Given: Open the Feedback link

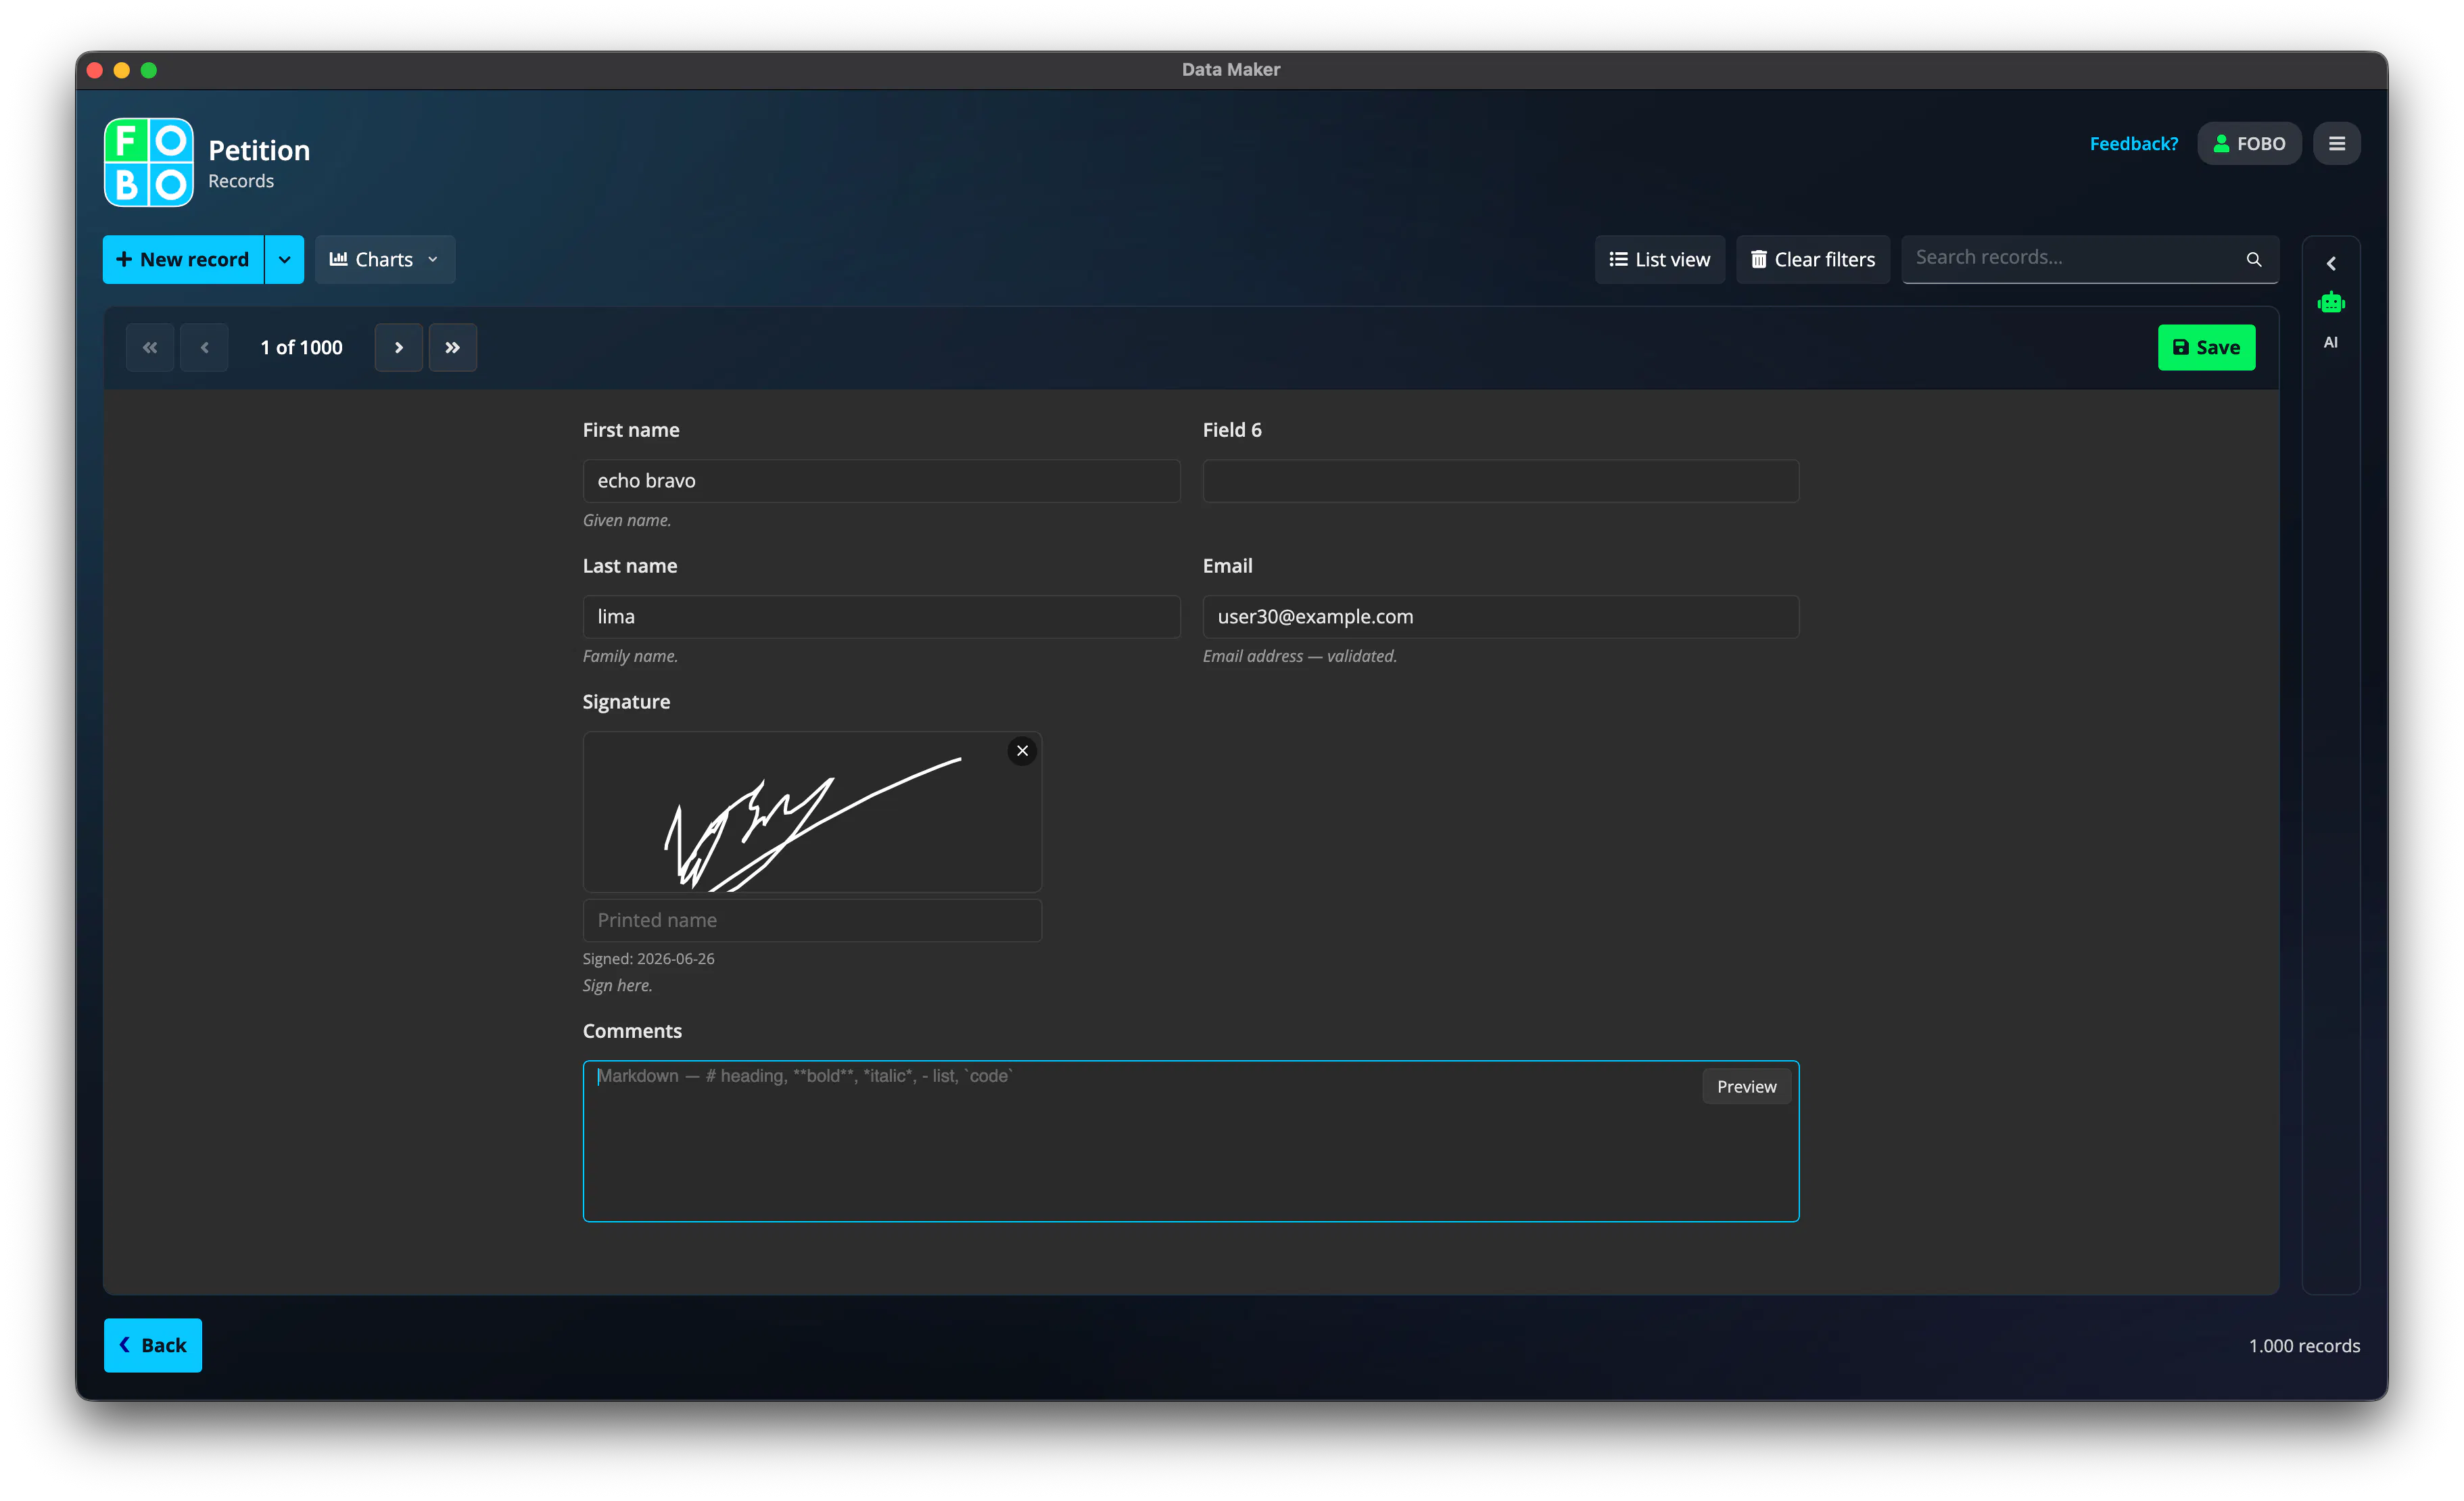Looking at the screenshot, I should [x=2133, y=144].
